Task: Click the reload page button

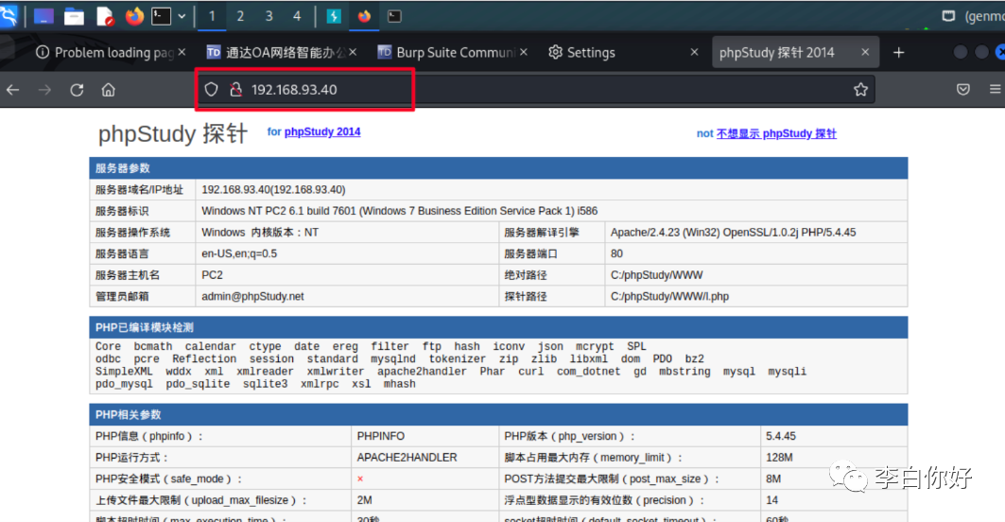Action: click(77, 90)
